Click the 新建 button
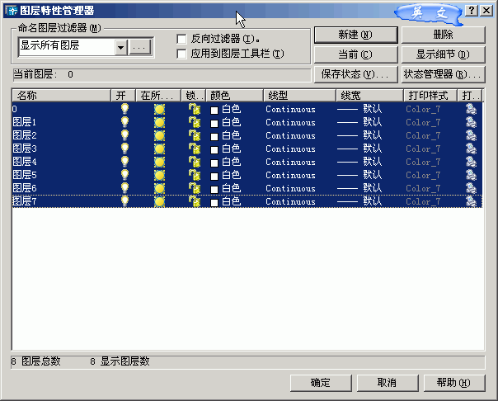This screenshot has width=498, height=401. click(355, 35)
